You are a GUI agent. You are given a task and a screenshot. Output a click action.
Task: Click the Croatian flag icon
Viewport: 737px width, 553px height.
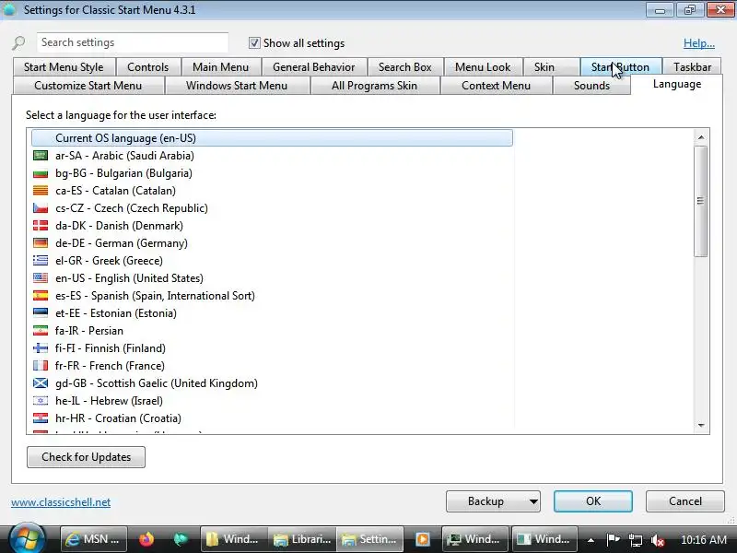41,418
